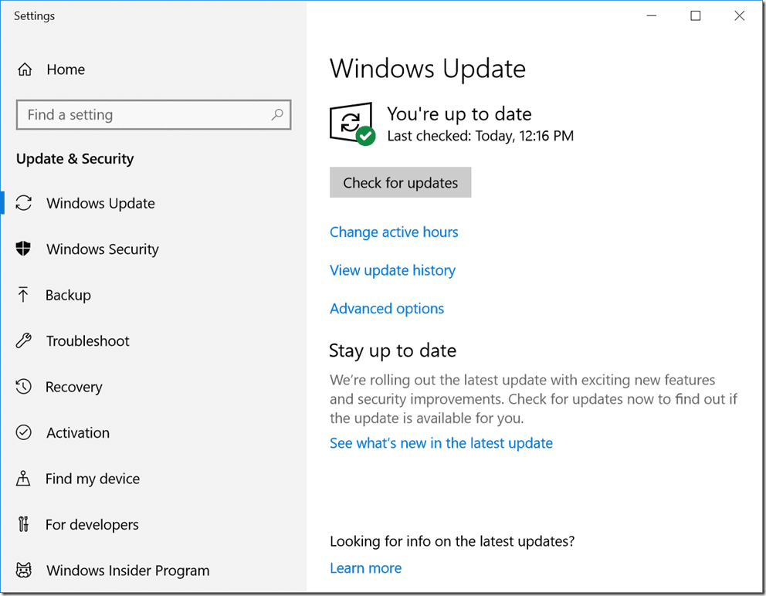
Task: Click the "You're up to date" status text
Action: (459, 113)
